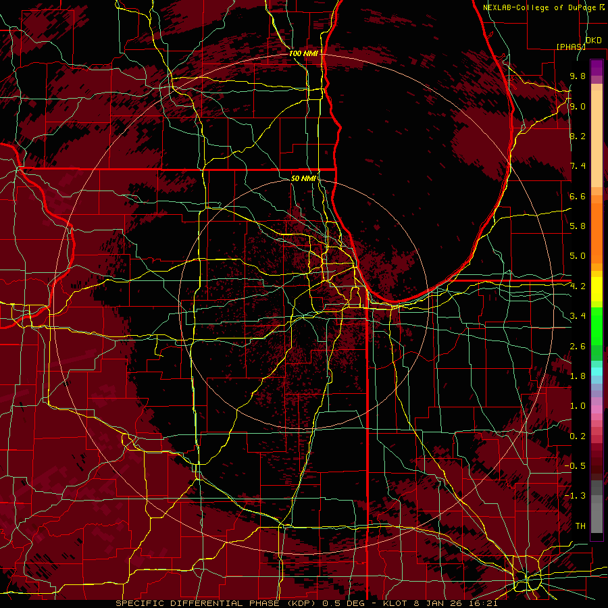Click the 5.0 legend value

(x=578, y=256)
